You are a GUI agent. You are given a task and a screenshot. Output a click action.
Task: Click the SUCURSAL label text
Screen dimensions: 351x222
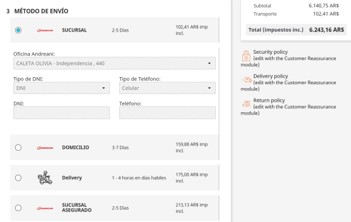[x=74, y=30]
